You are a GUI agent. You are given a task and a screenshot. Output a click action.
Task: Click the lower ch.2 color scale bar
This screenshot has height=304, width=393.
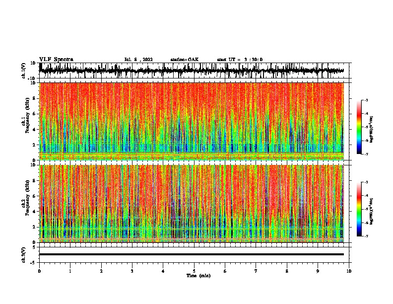[x=359, y=209]
